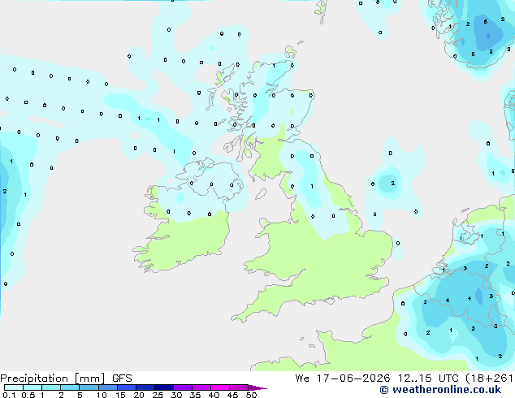This screenshot has height=398, width=515.
Task: Select the 2–5 mm legend color swatch
Action: point(70,387)
